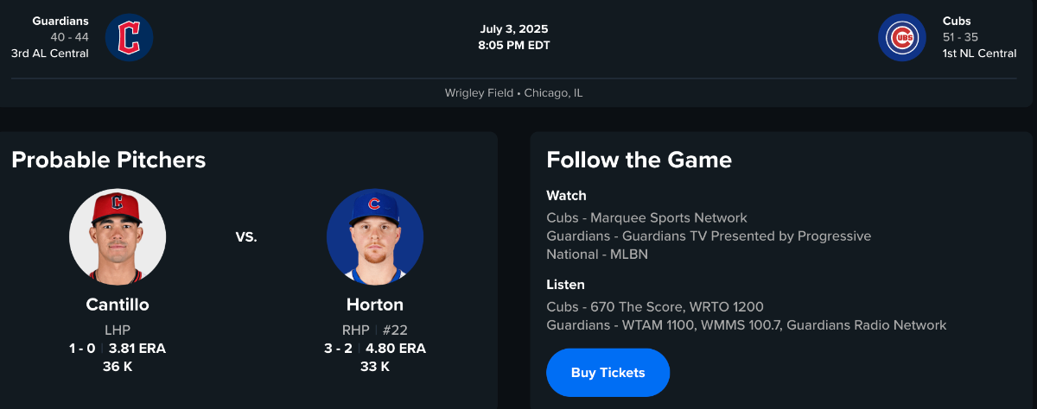Screen dimensions: 1037x409
Task: Open Cantillo's player headshot photo
Action: coord(118,237)
